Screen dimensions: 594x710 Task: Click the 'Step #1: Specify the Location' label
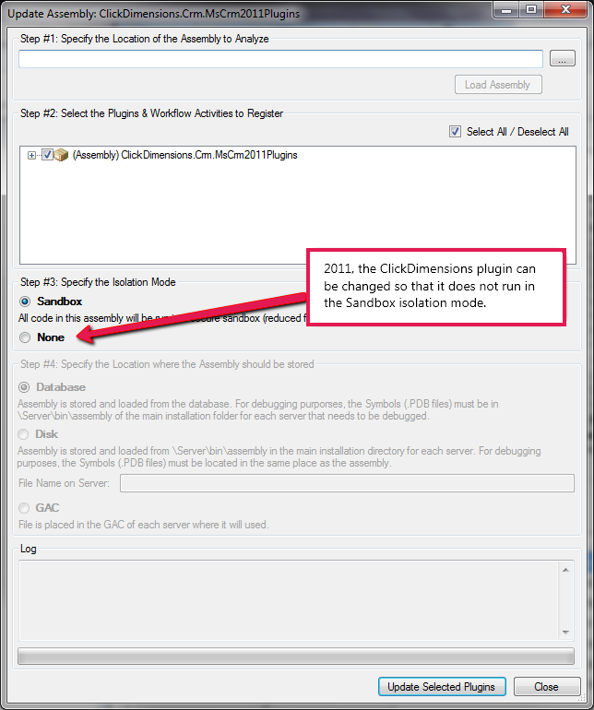[x=145, y=39]
